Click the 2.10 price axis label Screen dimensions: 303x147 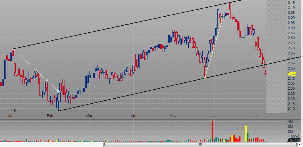pos(291,109)
